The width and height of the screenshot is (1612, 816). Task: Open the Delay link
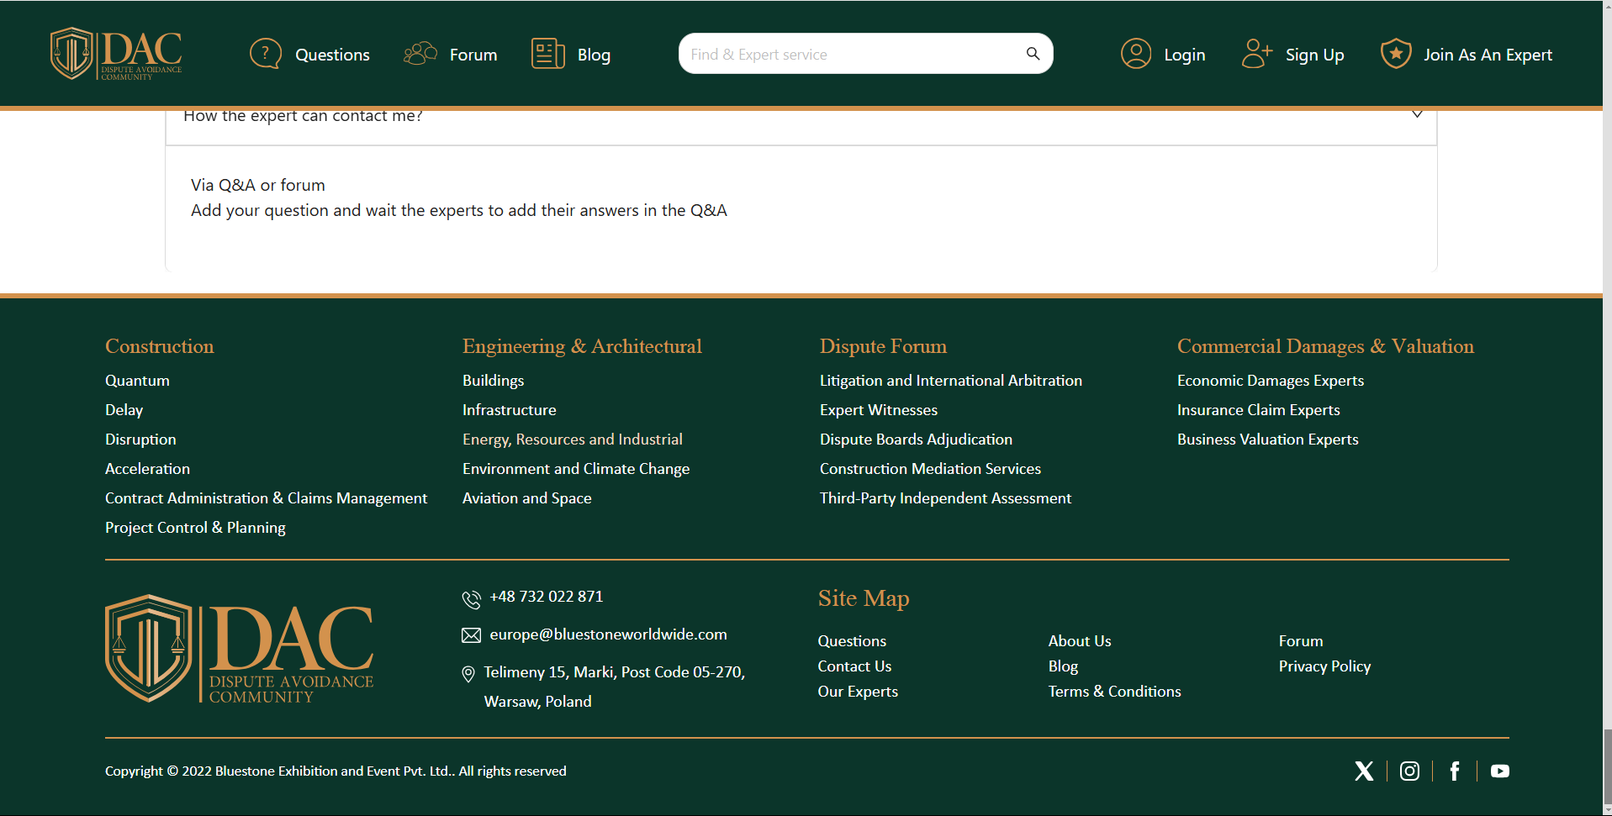click(x=124, y=410)
